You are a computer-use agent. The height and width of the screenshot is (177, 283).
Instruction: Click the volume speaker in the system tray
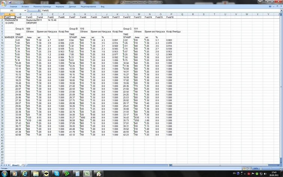click(265, 174)
